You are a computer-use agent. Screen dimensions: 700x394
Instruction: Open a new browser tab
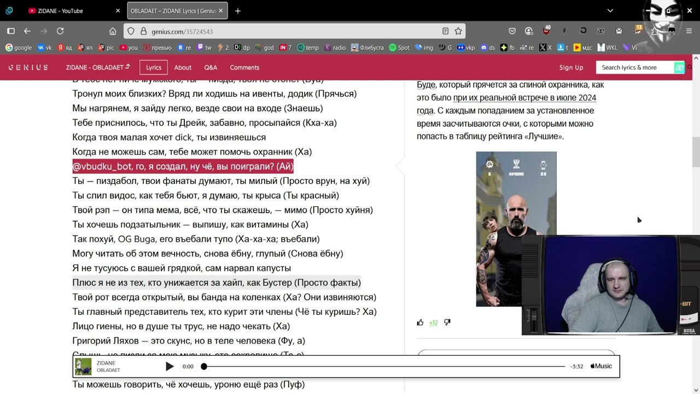(238, 10)
